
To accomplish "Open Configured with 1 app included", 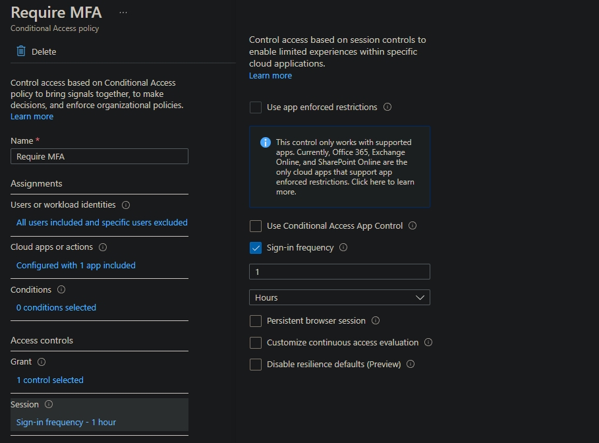I will [x=76, y=265].
